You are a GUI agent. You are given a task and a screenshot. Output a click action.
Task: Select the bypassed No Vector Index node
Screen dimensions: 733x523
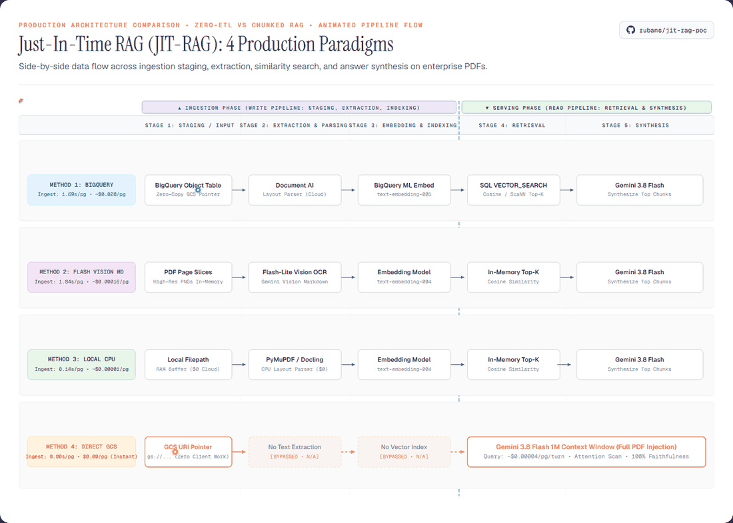tap(404, 452)
